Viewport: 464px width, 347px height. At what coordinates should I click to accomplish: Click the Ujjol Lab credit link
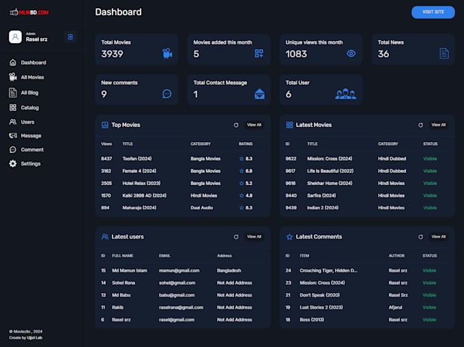point(35,337)
